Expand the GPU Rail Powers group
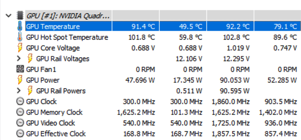The height and width of the screenshot is (140, 301). pyautogui.click(x=19, y=91)
